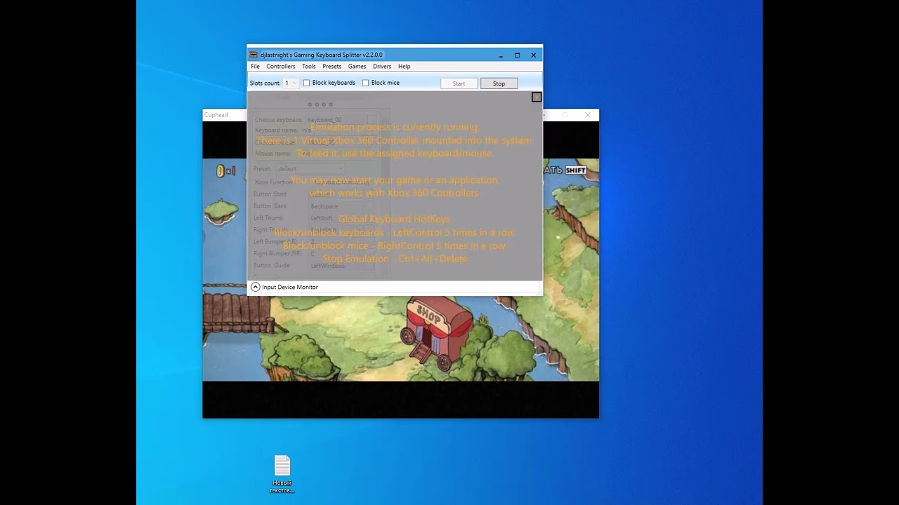Viewport: 899px width, 505px height.
Task: Minimize the Gaming Keyboard Splitter window
Action: [x=501, y=55]
